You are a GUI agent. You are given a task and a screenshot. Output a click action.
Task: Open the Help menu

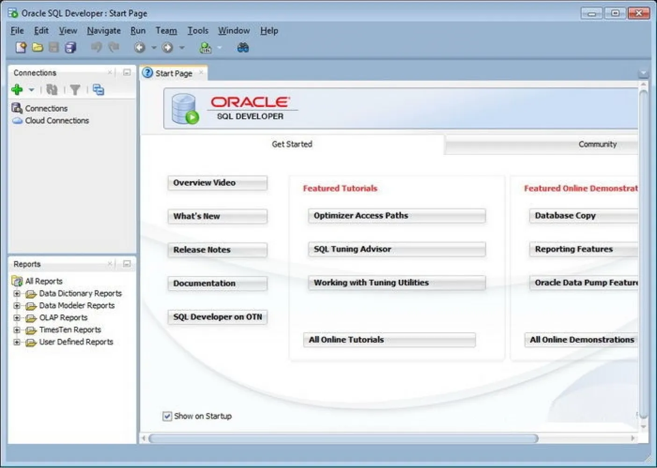click(269, 30)
